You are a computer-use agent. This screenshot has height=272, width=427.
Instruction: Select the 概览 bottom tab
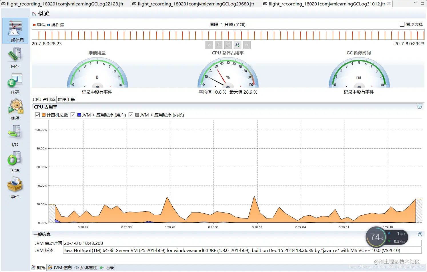pos(39,267)
